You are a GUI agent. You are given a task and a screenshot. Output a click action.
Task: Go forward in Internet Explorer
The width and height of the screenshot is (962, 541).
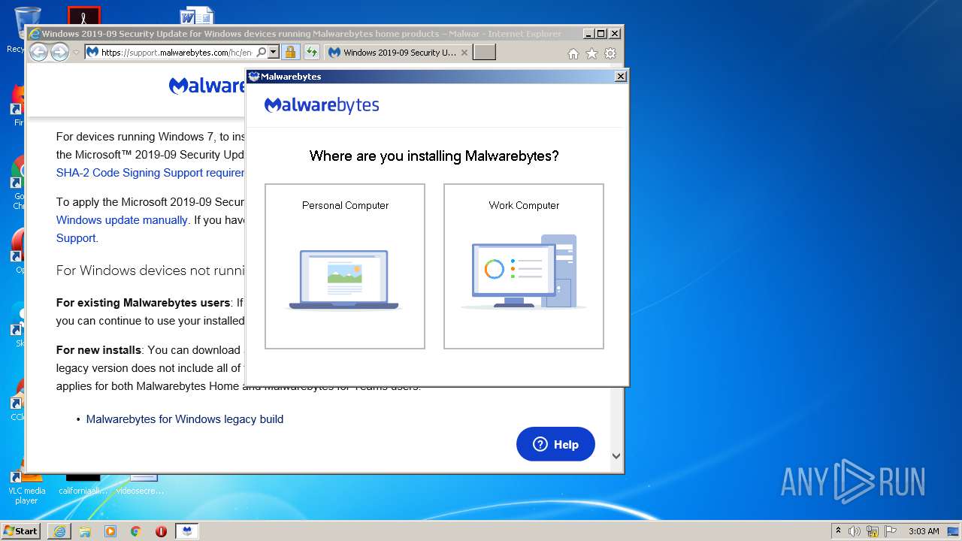coord(59,53)
